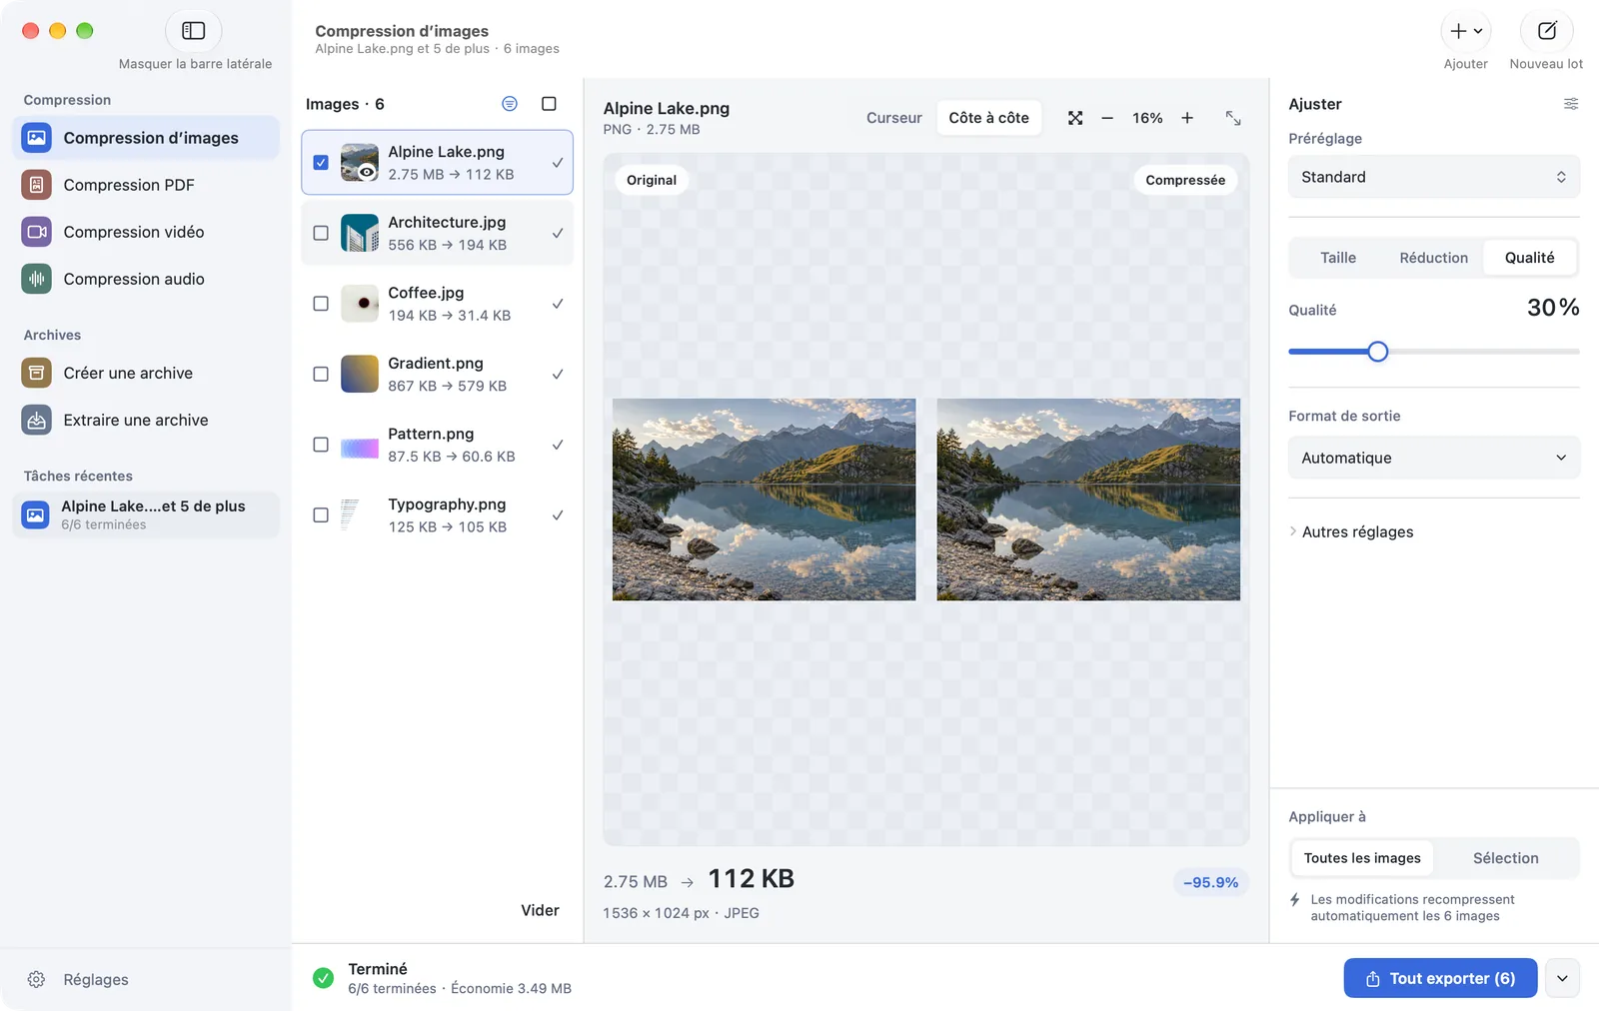
Task: Check the Pattern.png checkbox
Action: [x=321, y=445]
